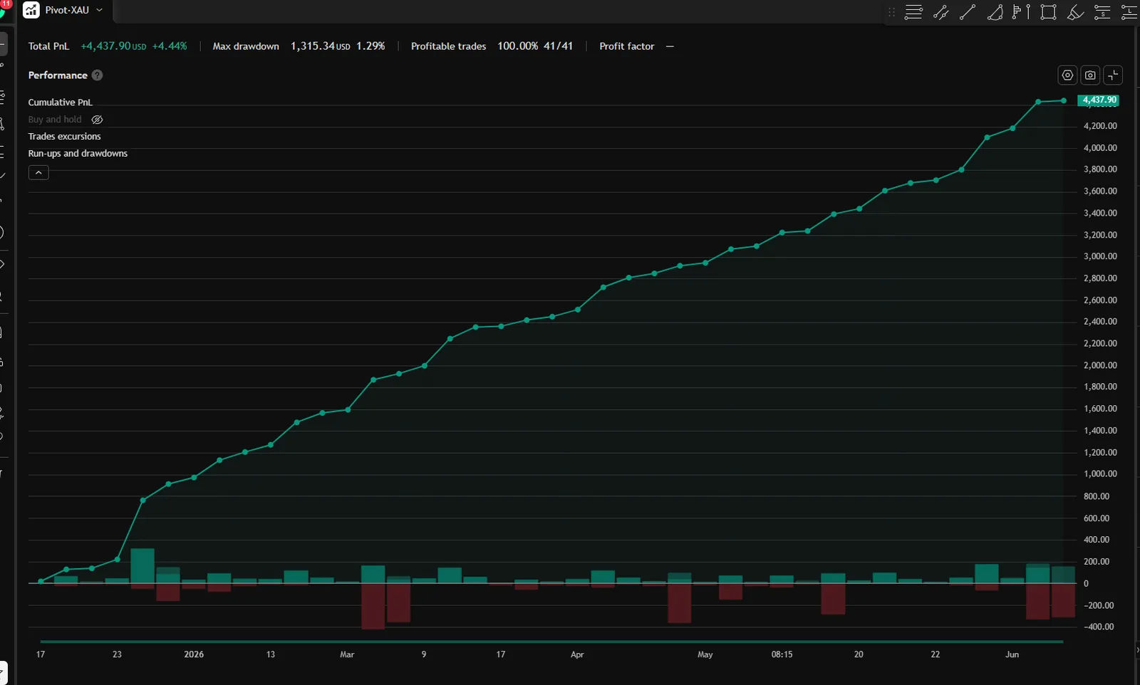1140x685 pixels.
Task: Click the Max drawdown 1,315.34 USD value
Action: click(320, 46)
